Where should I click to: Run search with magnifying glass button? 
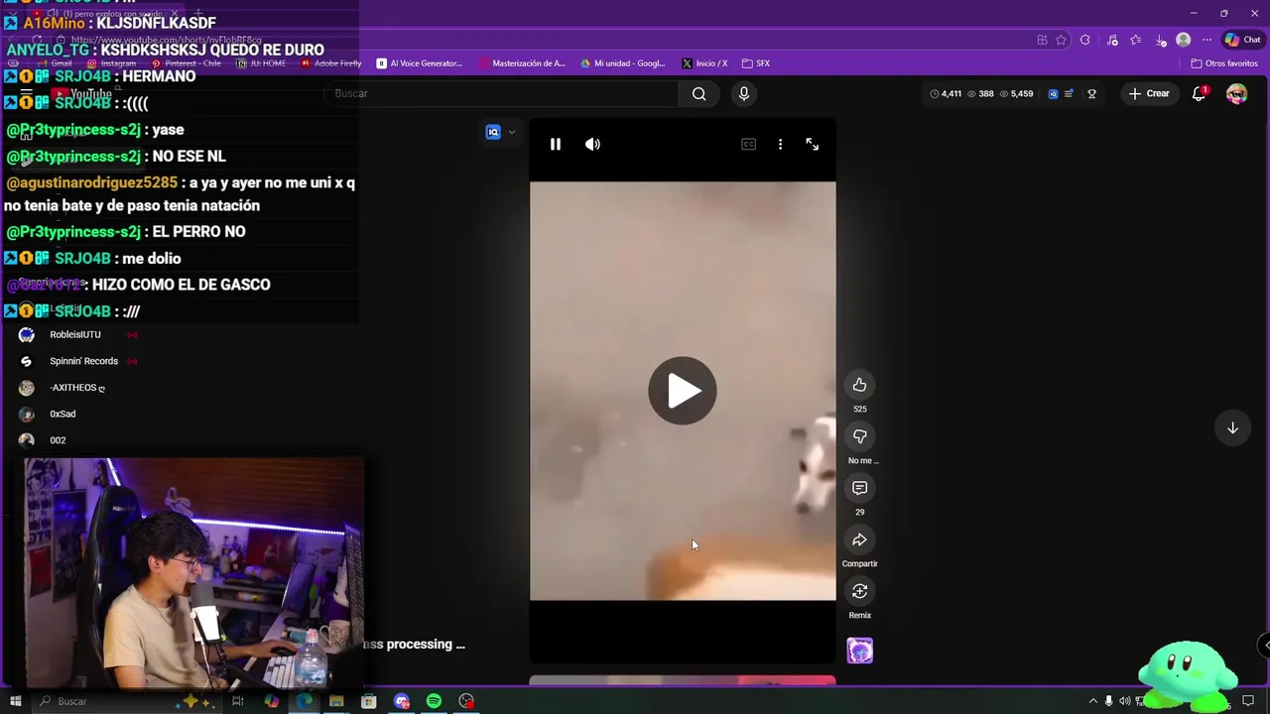(699, 93)
